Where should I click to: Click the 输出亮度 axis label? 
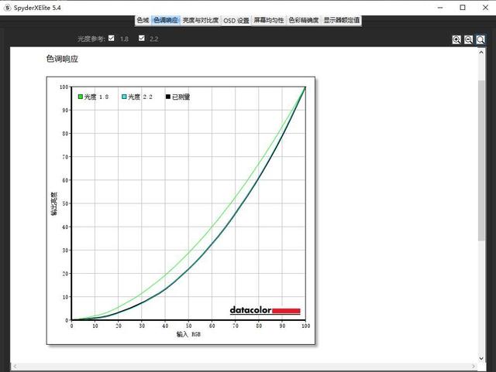point(54,203)
